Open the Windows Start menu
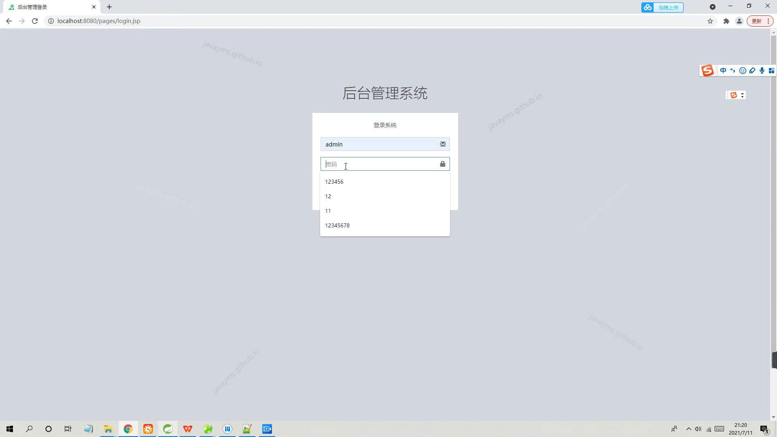Viewport: 777px width, 437px height. tap(9, 429)
